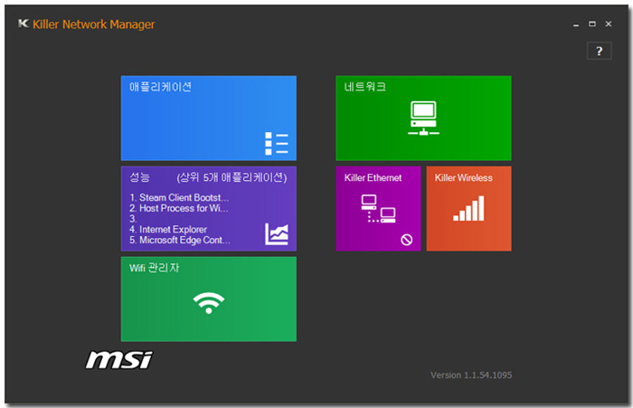Select Host Process for Wi... entry

pos(179,208)
